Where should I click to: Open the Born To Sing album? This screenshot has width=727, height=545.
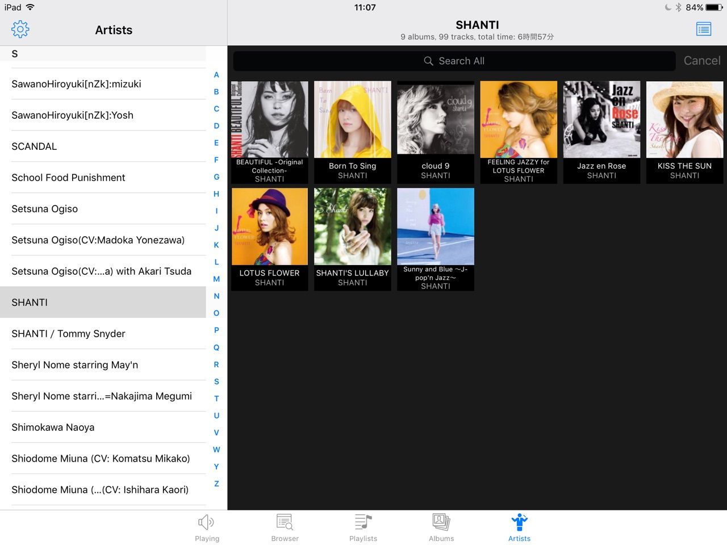tap(353, 132)
